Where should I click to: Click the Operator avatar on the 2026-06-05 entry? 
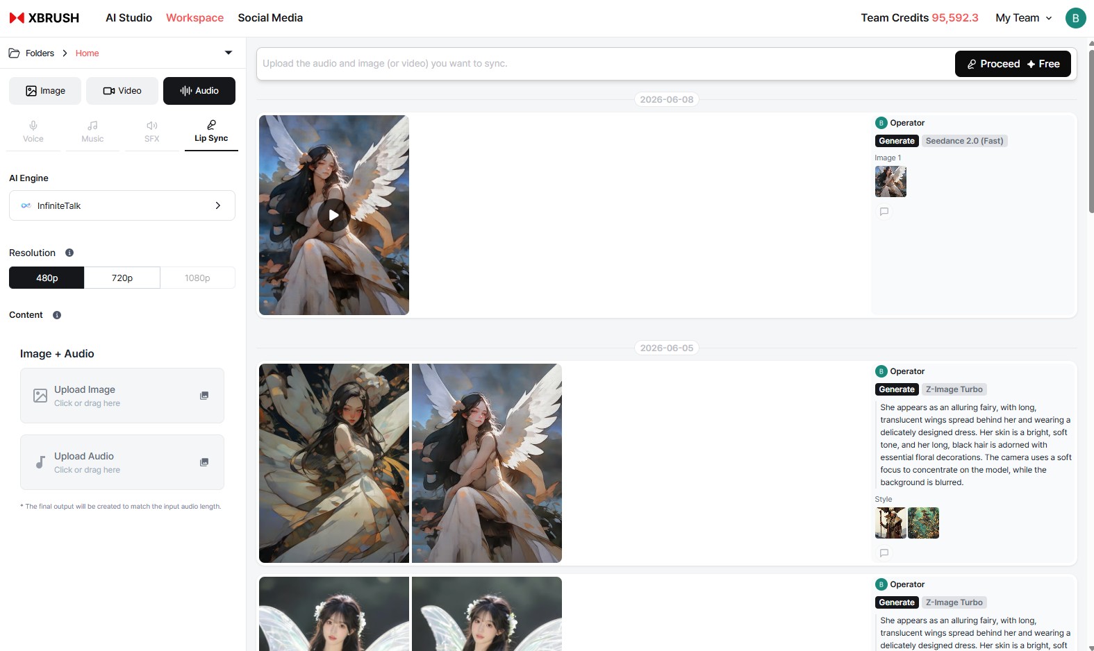tap(881, 371)
